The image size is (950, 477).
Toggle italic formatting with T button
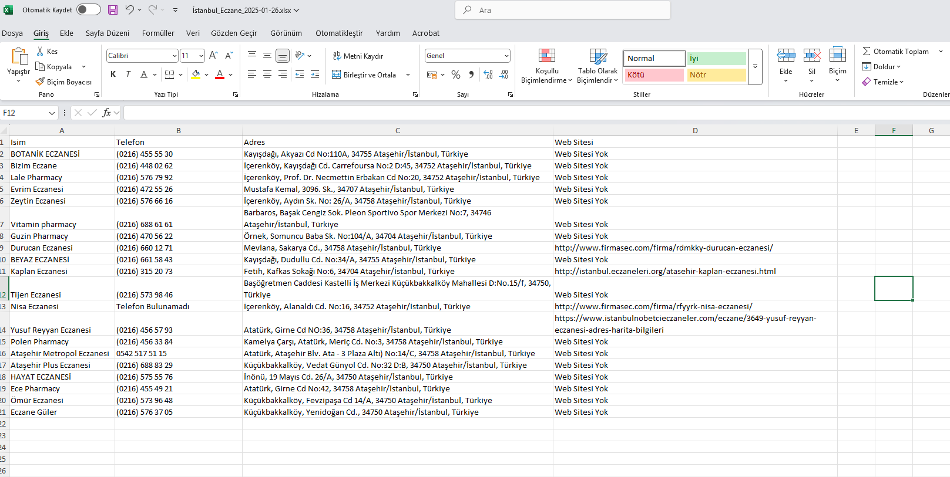pos(128,75)
